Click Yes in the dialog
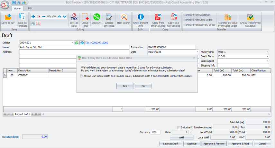This screenshot has height=148, width=275. point(125,86)
